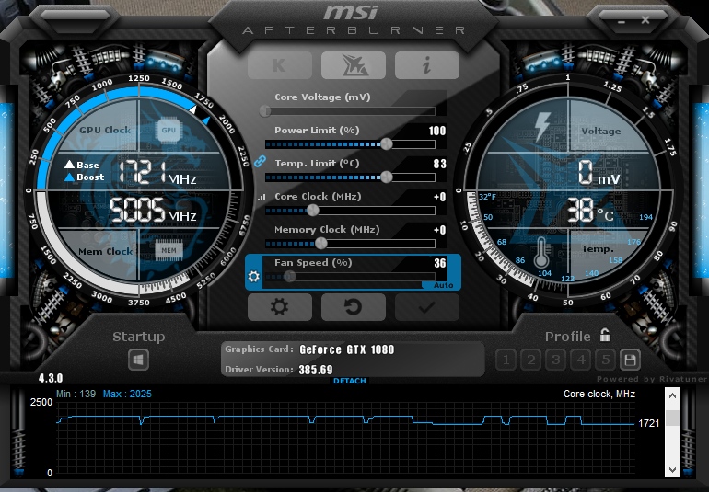Click the Fan Speed value 36
The height and width of the screenshot is (492, 709).
point(440,263)
